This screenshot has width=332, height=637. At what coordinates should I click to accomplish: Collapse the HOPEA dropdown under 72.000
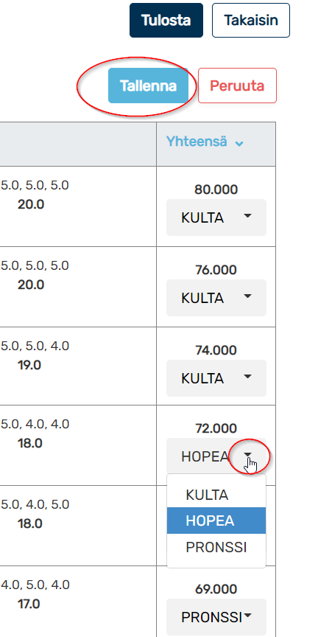coord(216,456)
